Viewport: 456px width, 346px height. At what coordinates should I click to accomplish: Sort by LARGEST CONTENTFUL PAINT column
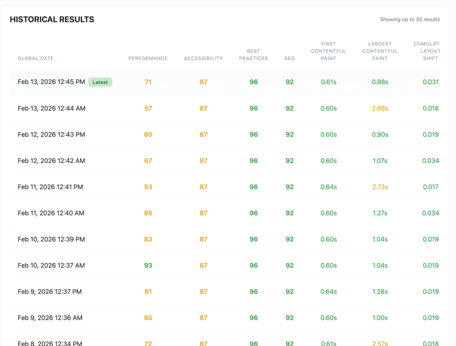pos(379,51)
